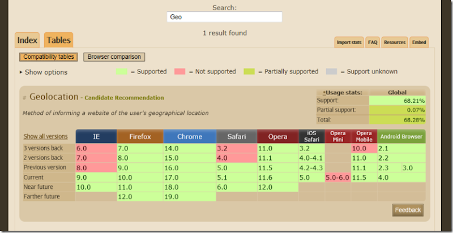This screenshot has height=233, width=453.
Task: Click the Safari 6.0 near future cell
Action: (237, 187)
